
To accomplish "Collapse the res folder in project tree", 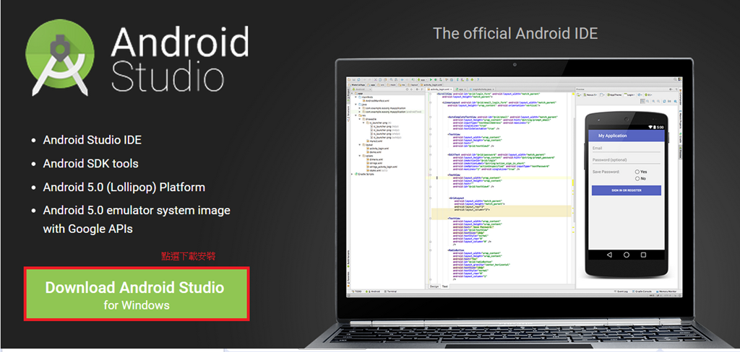I will tap(356, 115).
